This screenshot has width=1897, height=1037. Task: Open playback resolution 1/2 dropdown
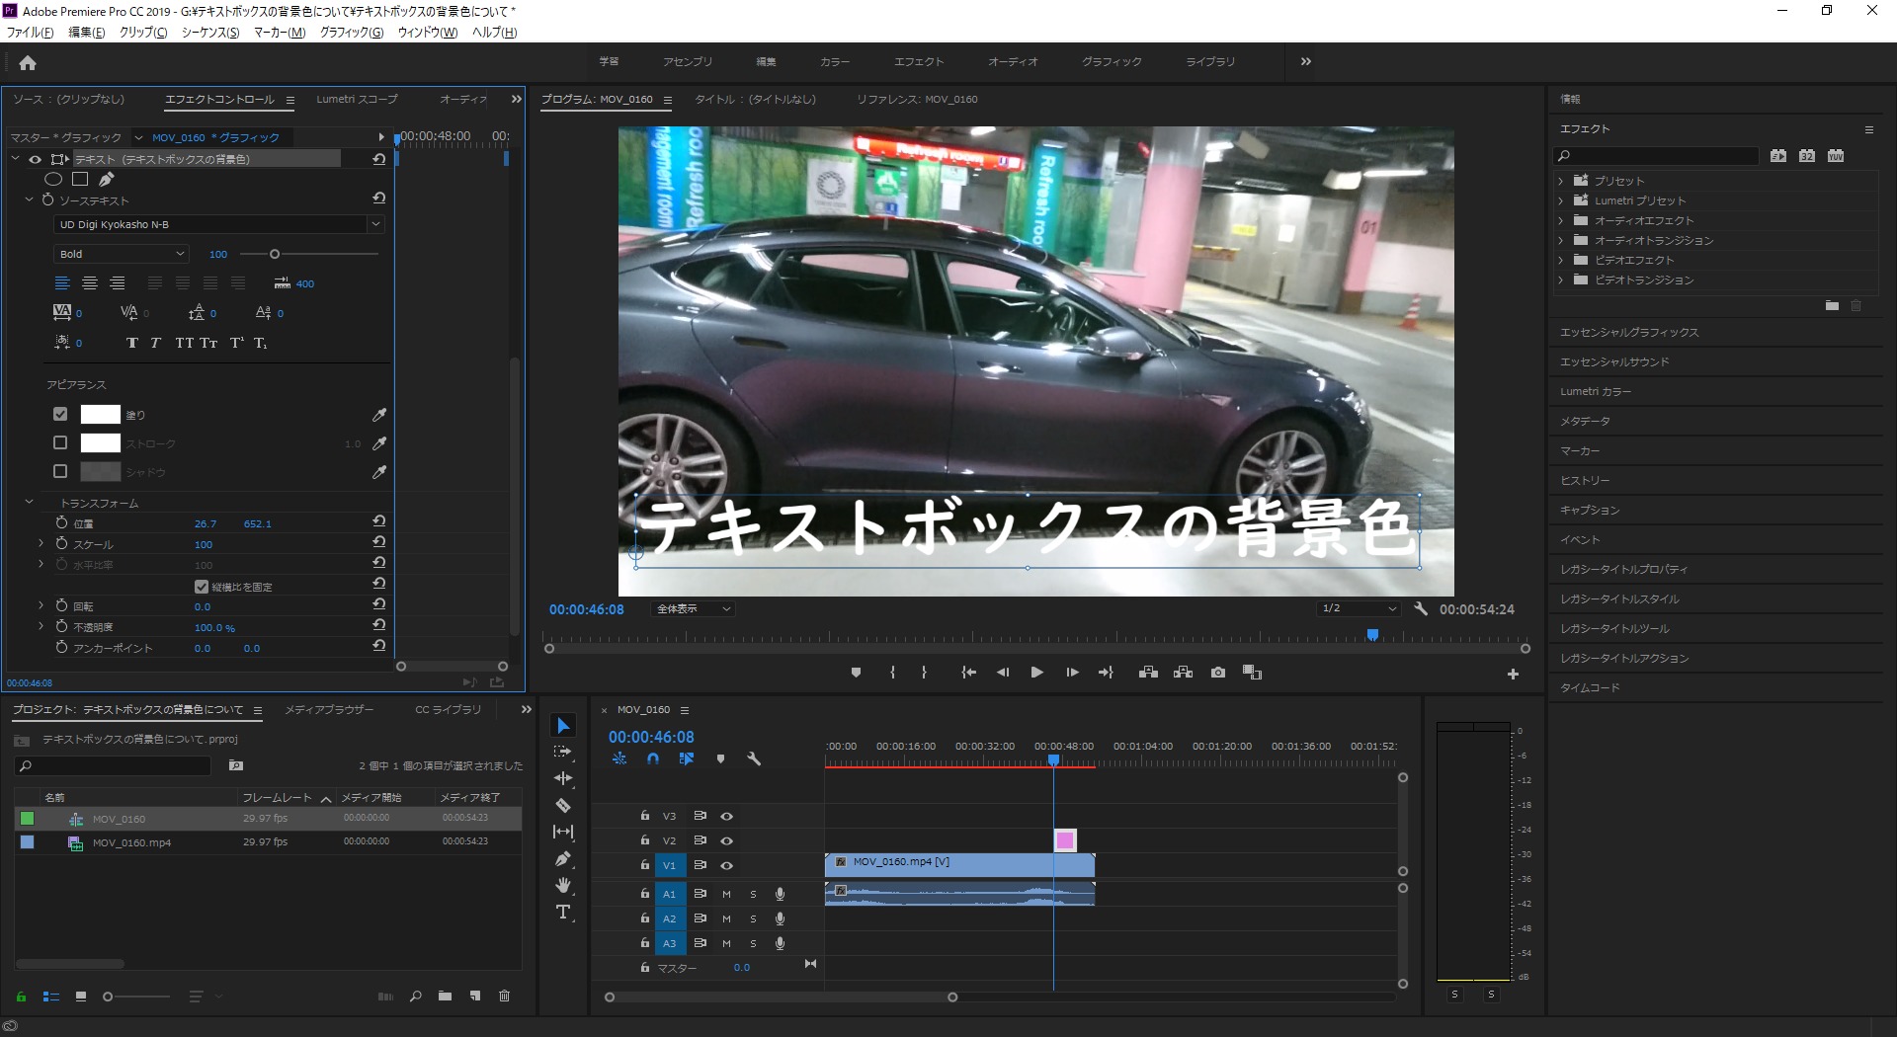(x=1359, y=608)
